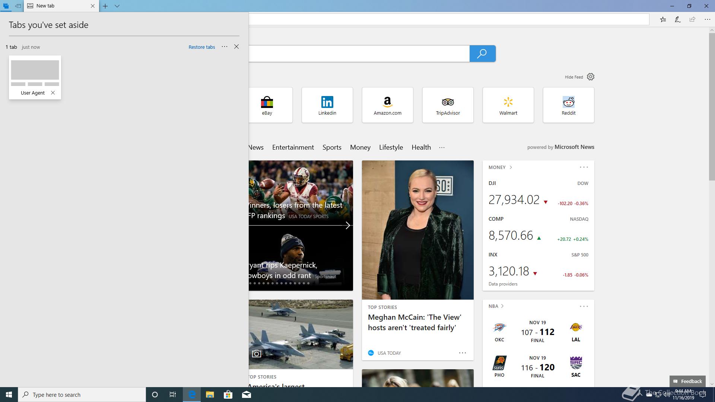Expand the MONEY card chevron
The image size is (715, 402).
pos(511,167)
